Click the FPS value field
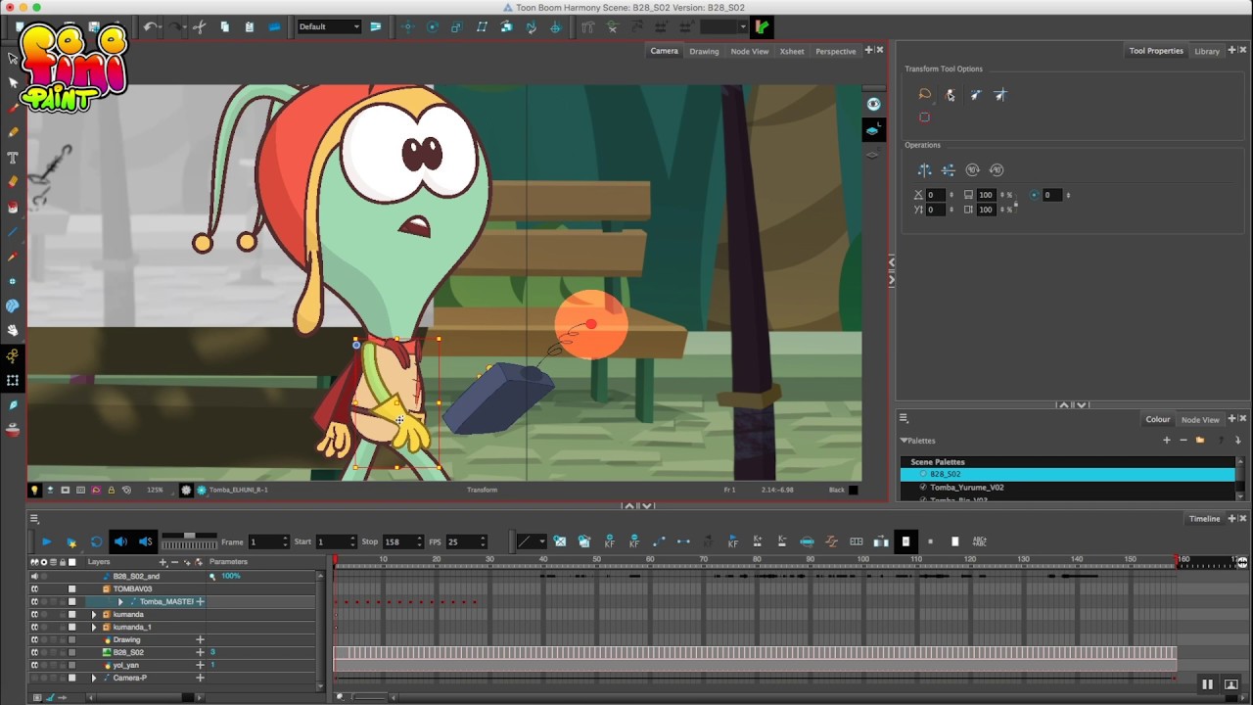 tap(466, 541)
